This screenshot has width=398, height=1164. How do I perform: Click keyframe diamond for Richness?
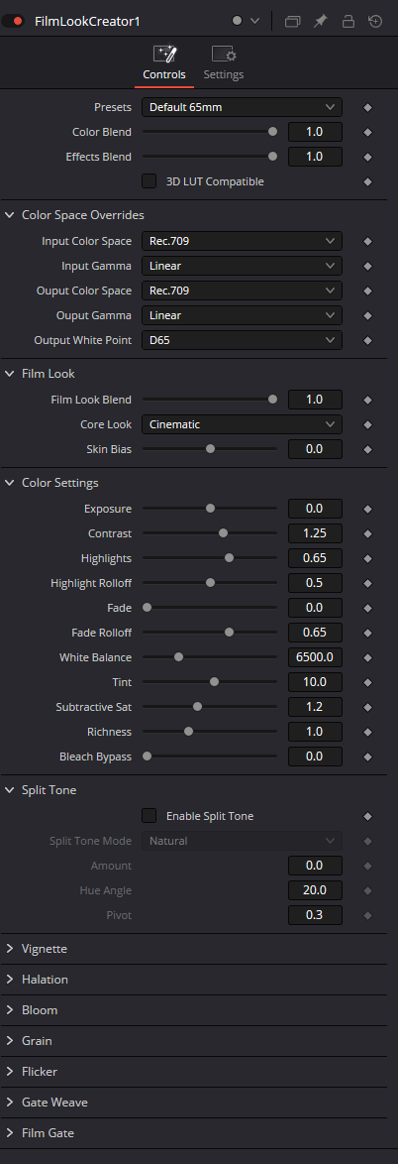coord(367,731)
